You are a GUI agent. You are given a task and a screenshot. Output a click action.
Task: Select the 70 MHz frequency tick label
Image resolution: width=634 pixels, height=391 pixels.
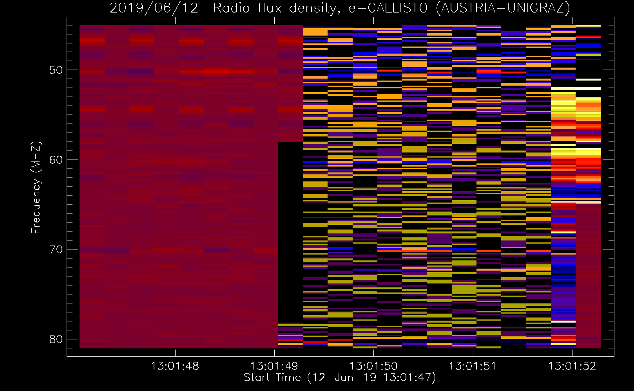click(56, 249)
